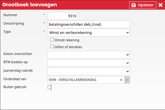Click the Opslaan button
This screenshot has width=165, height=110.
(x=142, y=5)
